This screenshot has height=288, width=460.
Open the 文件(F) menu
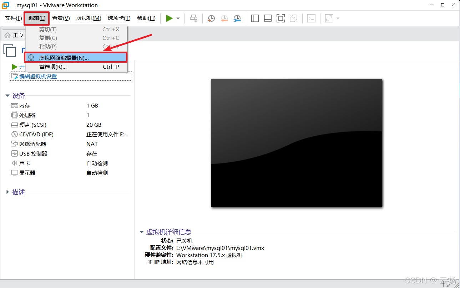point(13,18)
